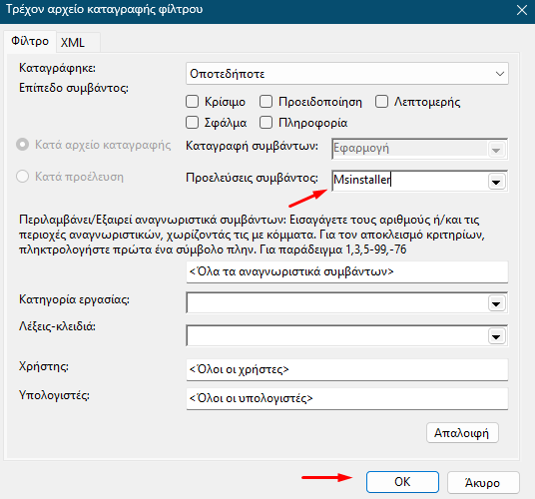
Task: Enable the Κρίσιμο checkbox
Action: (192, 102)
